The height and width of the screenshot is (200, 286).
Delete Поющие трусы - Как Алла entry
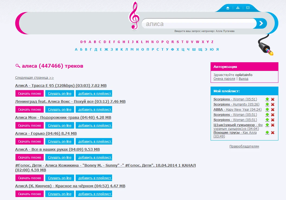(x=273, y=133)
